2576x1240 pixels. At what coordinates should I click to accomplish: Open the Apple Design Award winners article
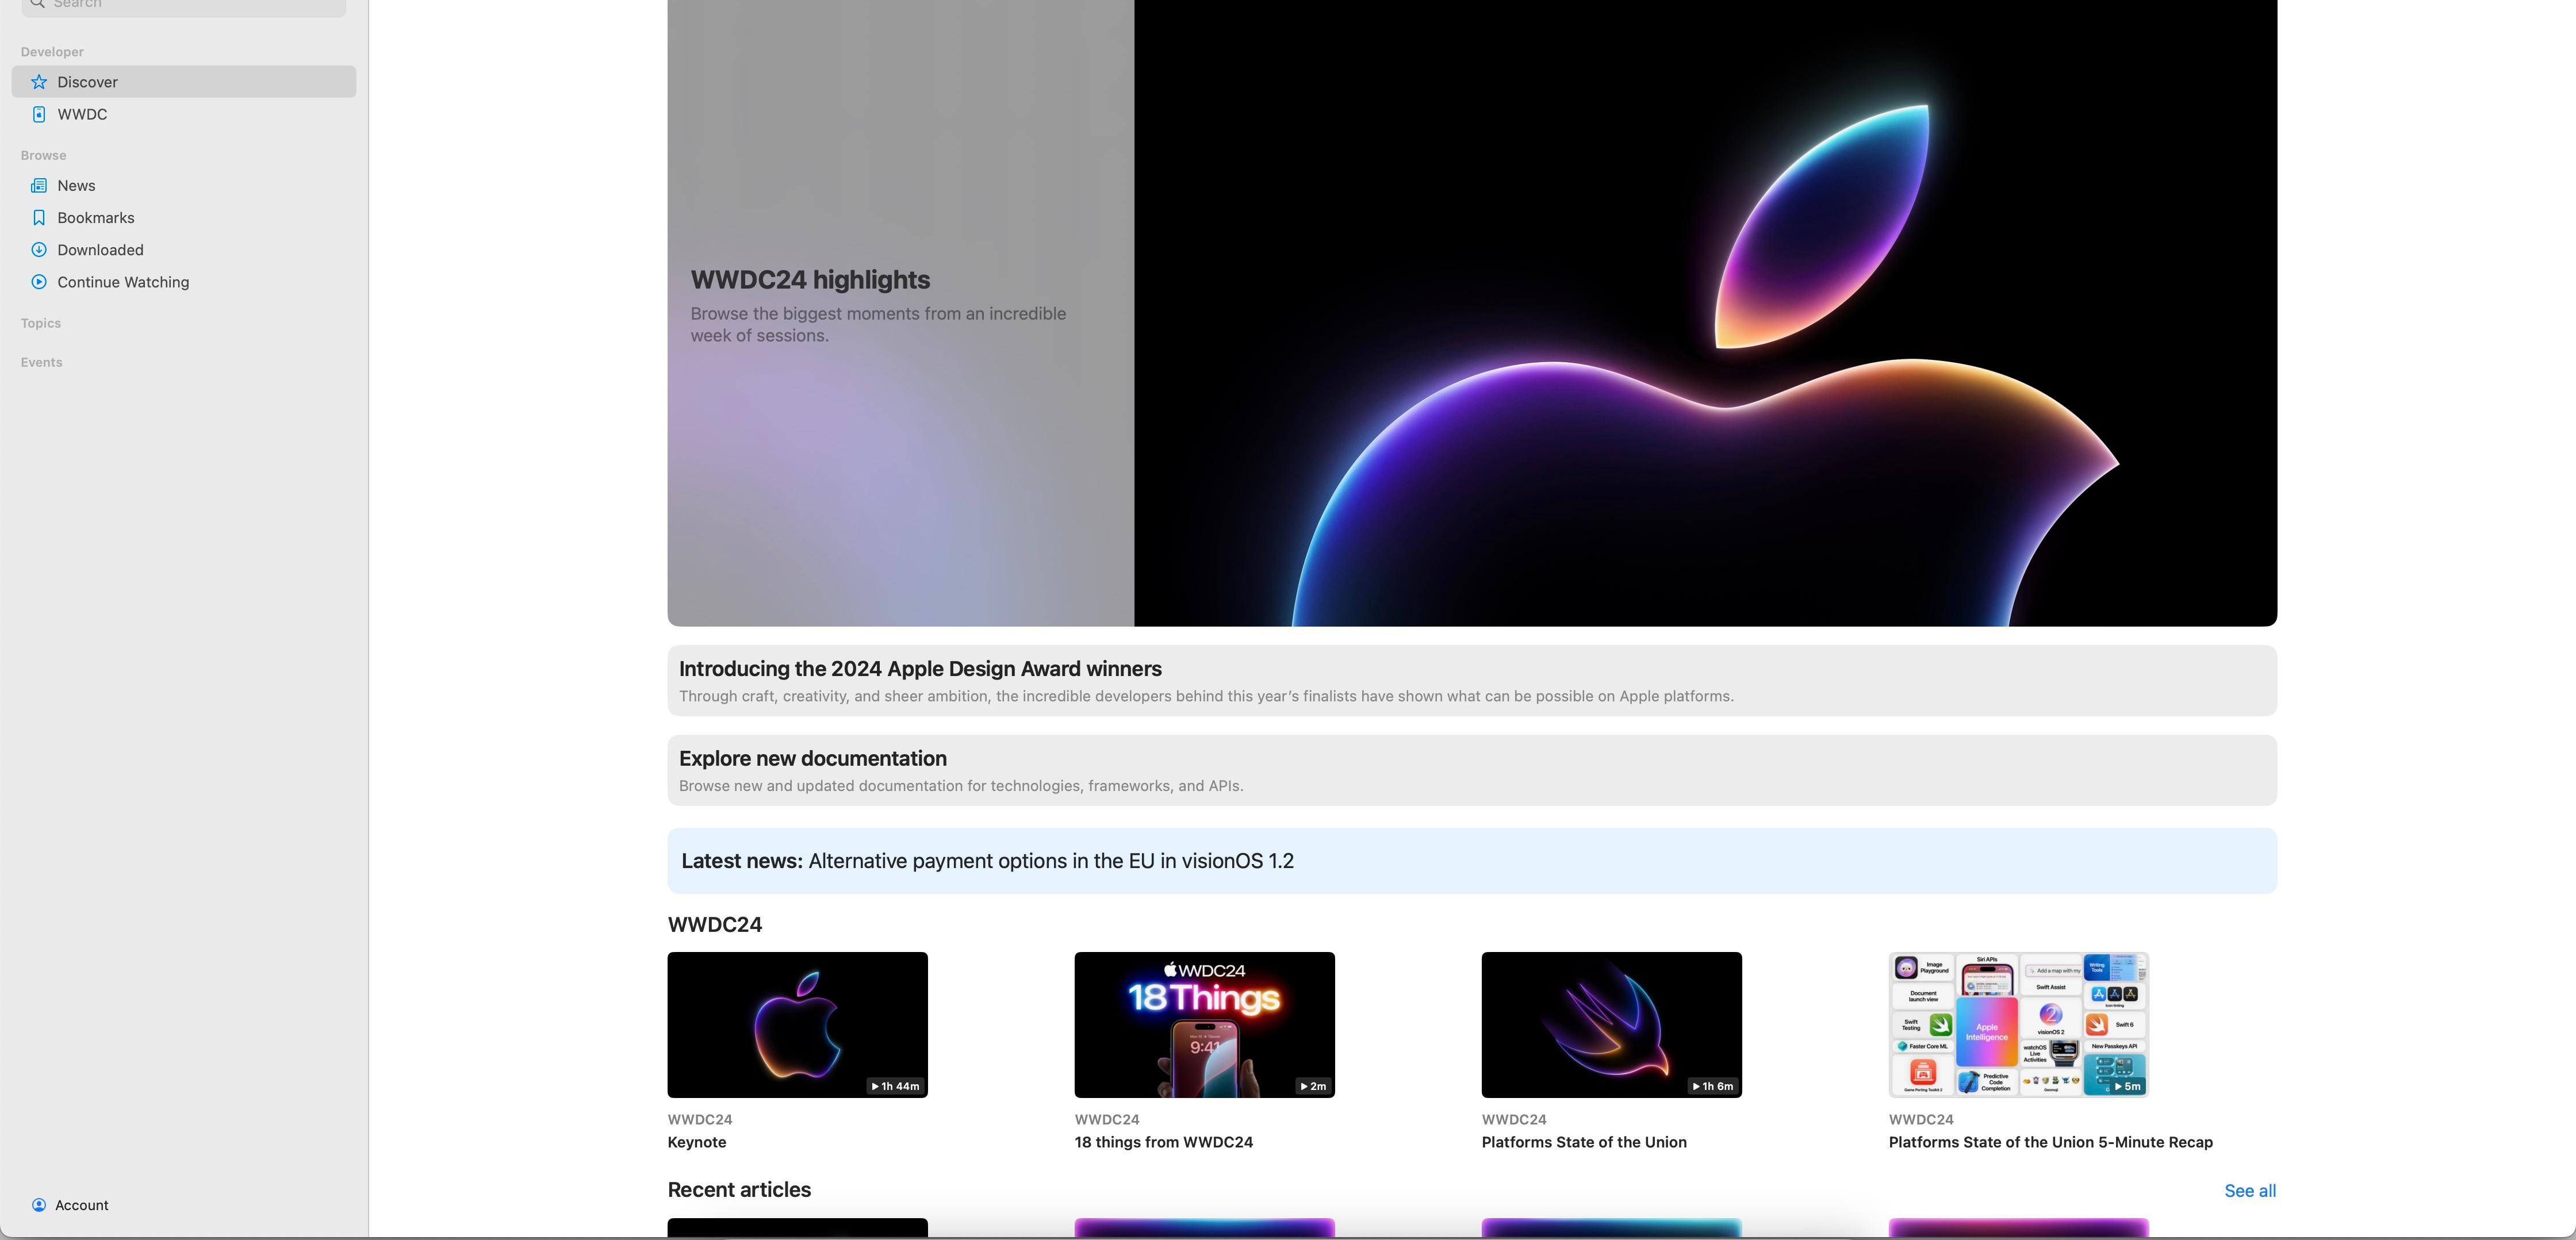click(x=1472, y=681)
